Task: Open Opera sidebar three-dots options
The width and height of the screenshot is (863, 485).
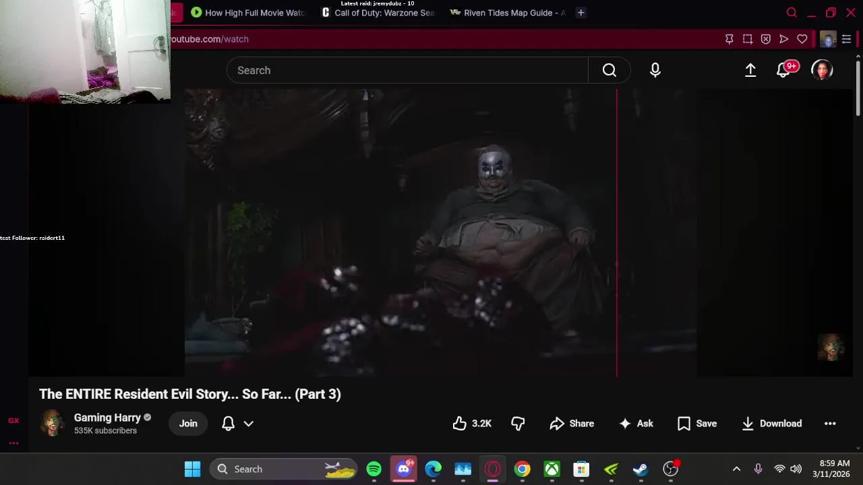Action: (x=13, y=443)
